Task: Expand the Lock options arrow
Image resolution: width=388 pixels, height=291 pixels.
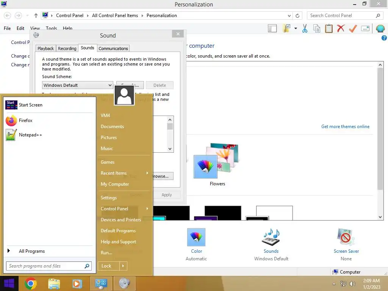Action: point(123,266)
